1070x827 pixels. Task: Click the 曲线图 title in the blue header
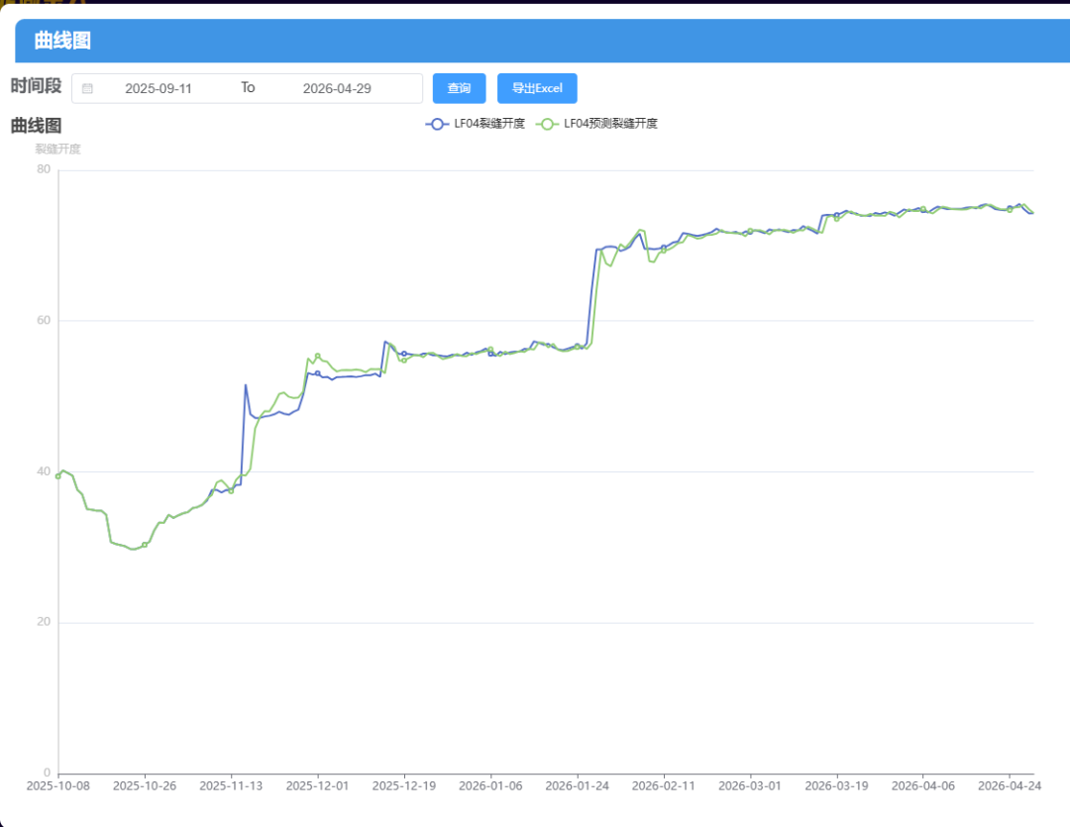click(62, 41)
